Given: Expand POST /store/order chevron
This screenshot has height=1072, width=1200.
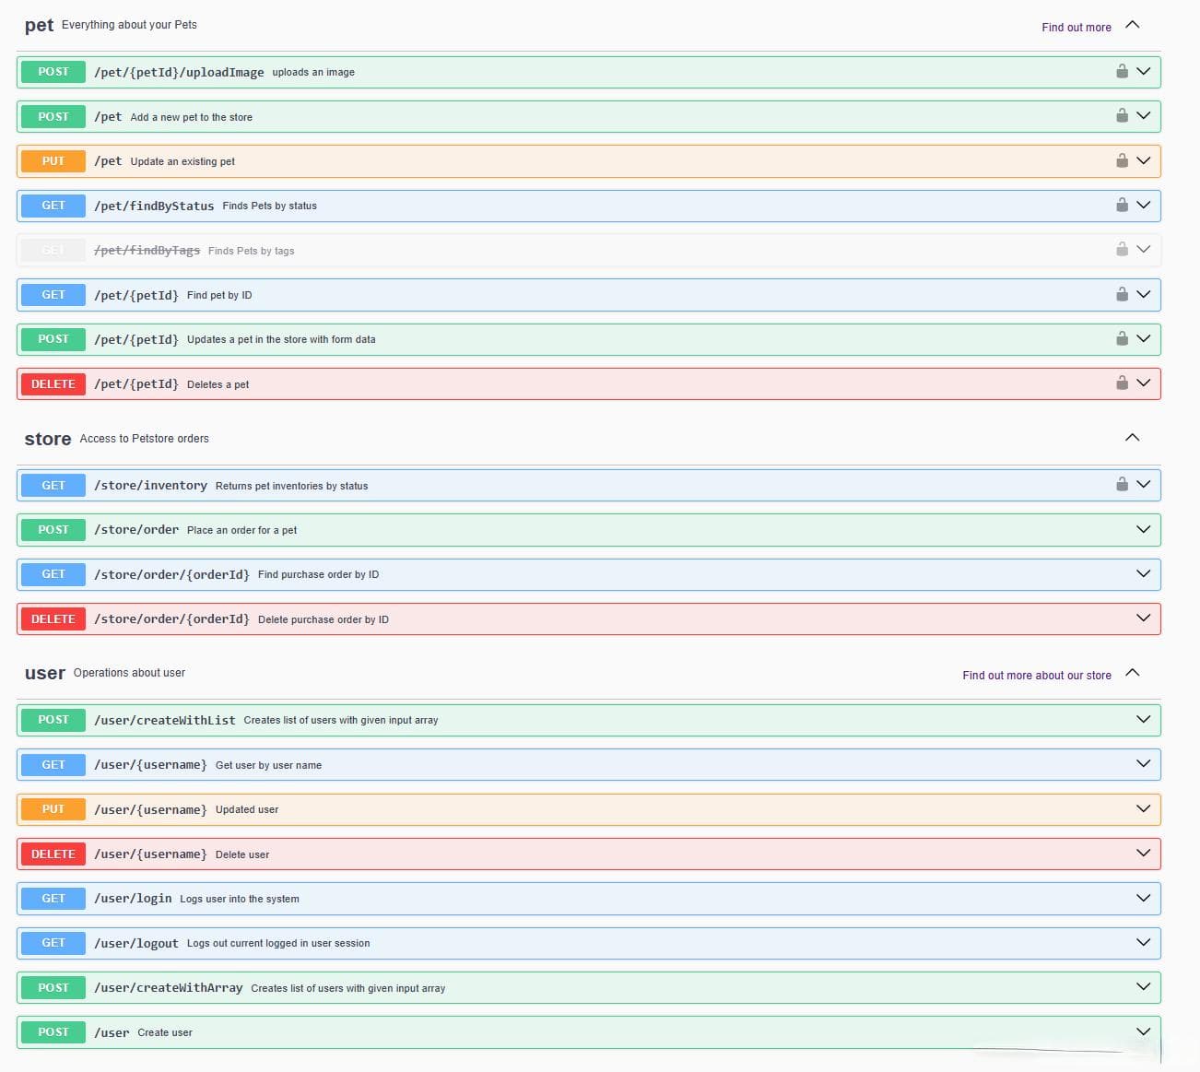Looking at the screenshot, I should [1144, 529].
